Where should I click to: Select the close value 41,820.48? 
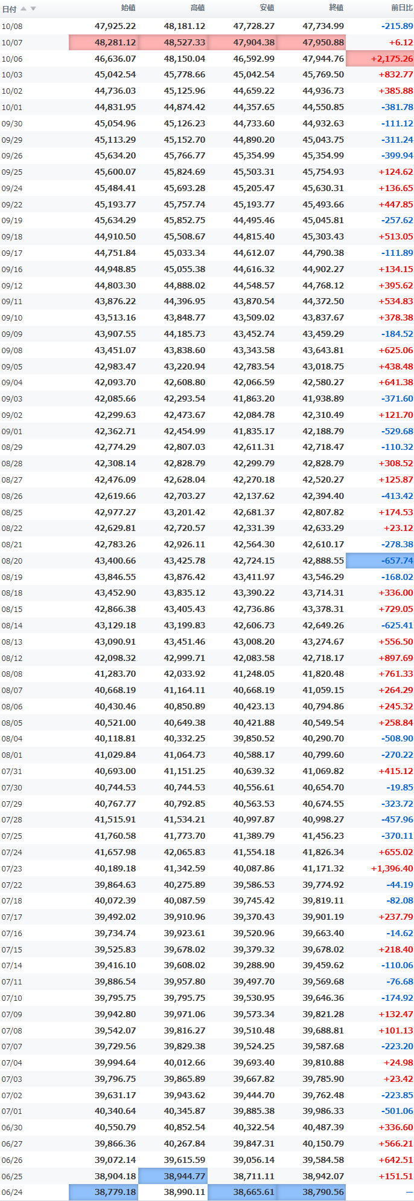323,674
